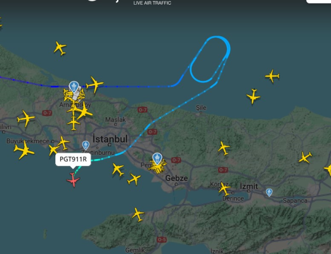The height and width of the screenshot is (254, 331).
Task: Select the aircraft just east of Istanbul Airport marker
Action: 95,84
